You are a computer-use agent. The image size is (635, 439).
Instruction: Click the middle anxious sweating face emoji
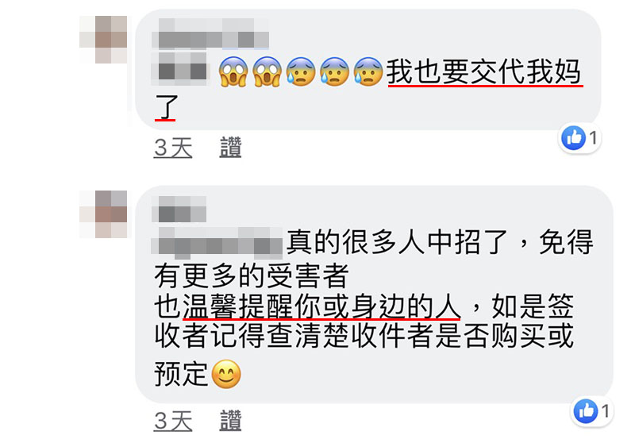[334, 71]
